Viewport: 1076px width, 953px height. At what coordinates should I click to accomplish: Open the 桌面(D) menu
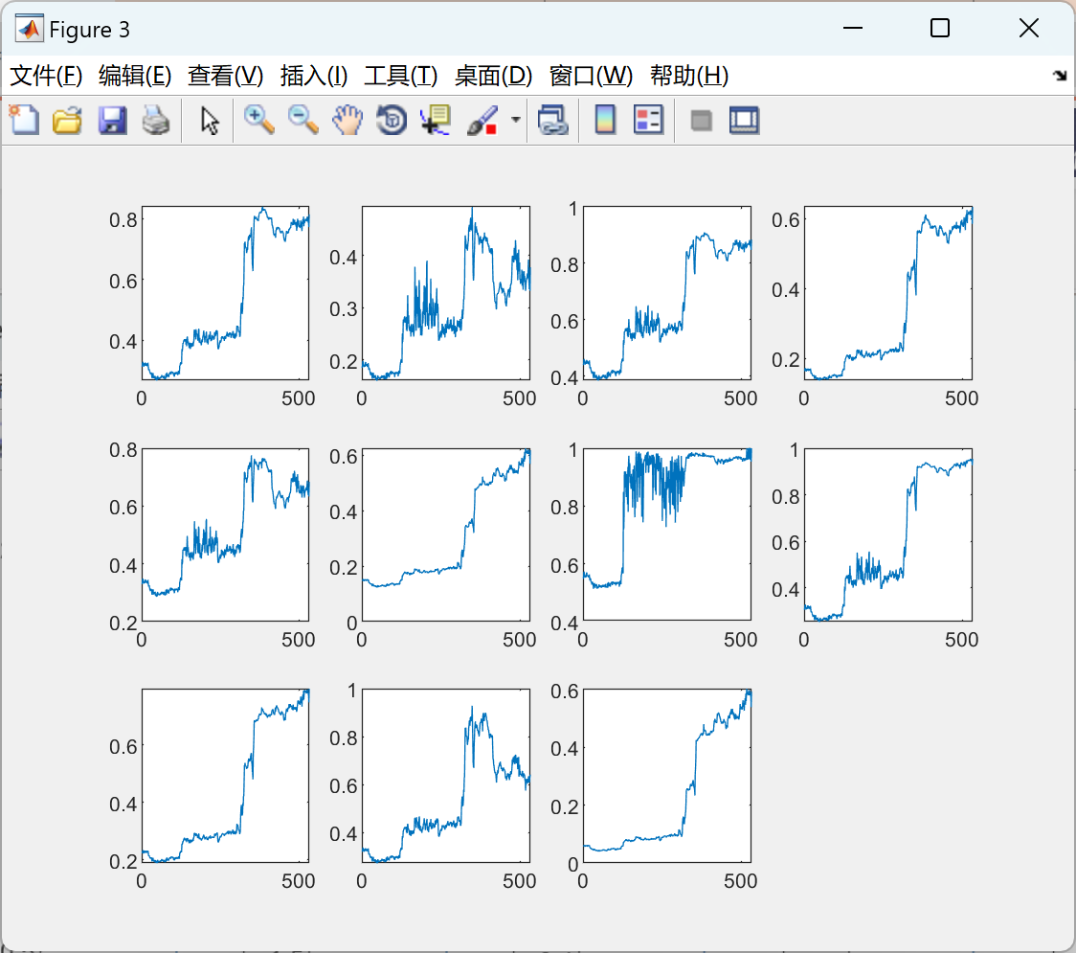pos(493,76)
